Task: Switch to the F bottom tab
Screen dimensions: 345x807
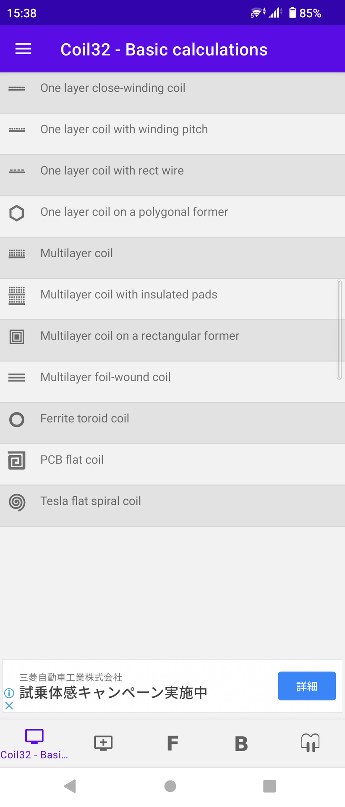Action: [x=172, y=743]
